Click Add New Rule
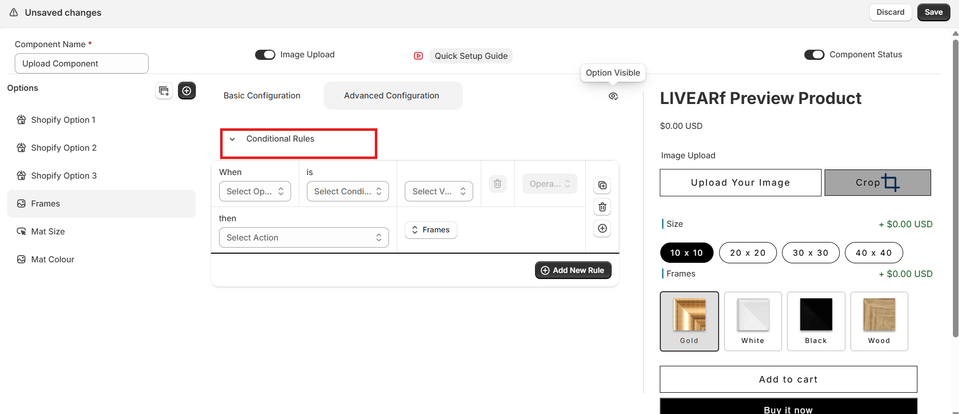Screen dimensions: 959x414 coord(573,270)
